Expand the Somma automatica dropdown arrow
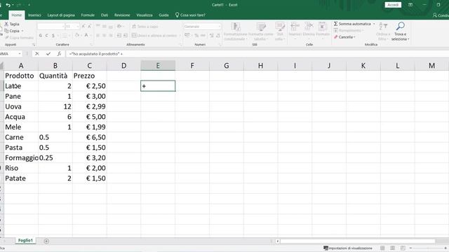449x252 pixels. pyautogui.click(x=374, y=24)
